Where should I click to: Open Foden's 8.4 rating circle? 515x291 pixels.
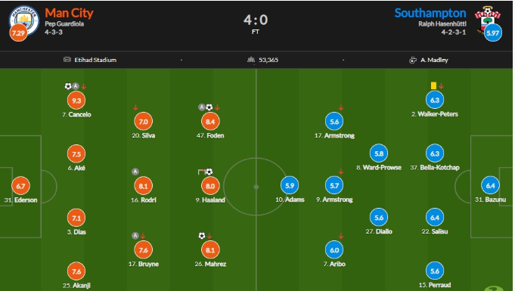pyautogui.click(x=210, y=122)
